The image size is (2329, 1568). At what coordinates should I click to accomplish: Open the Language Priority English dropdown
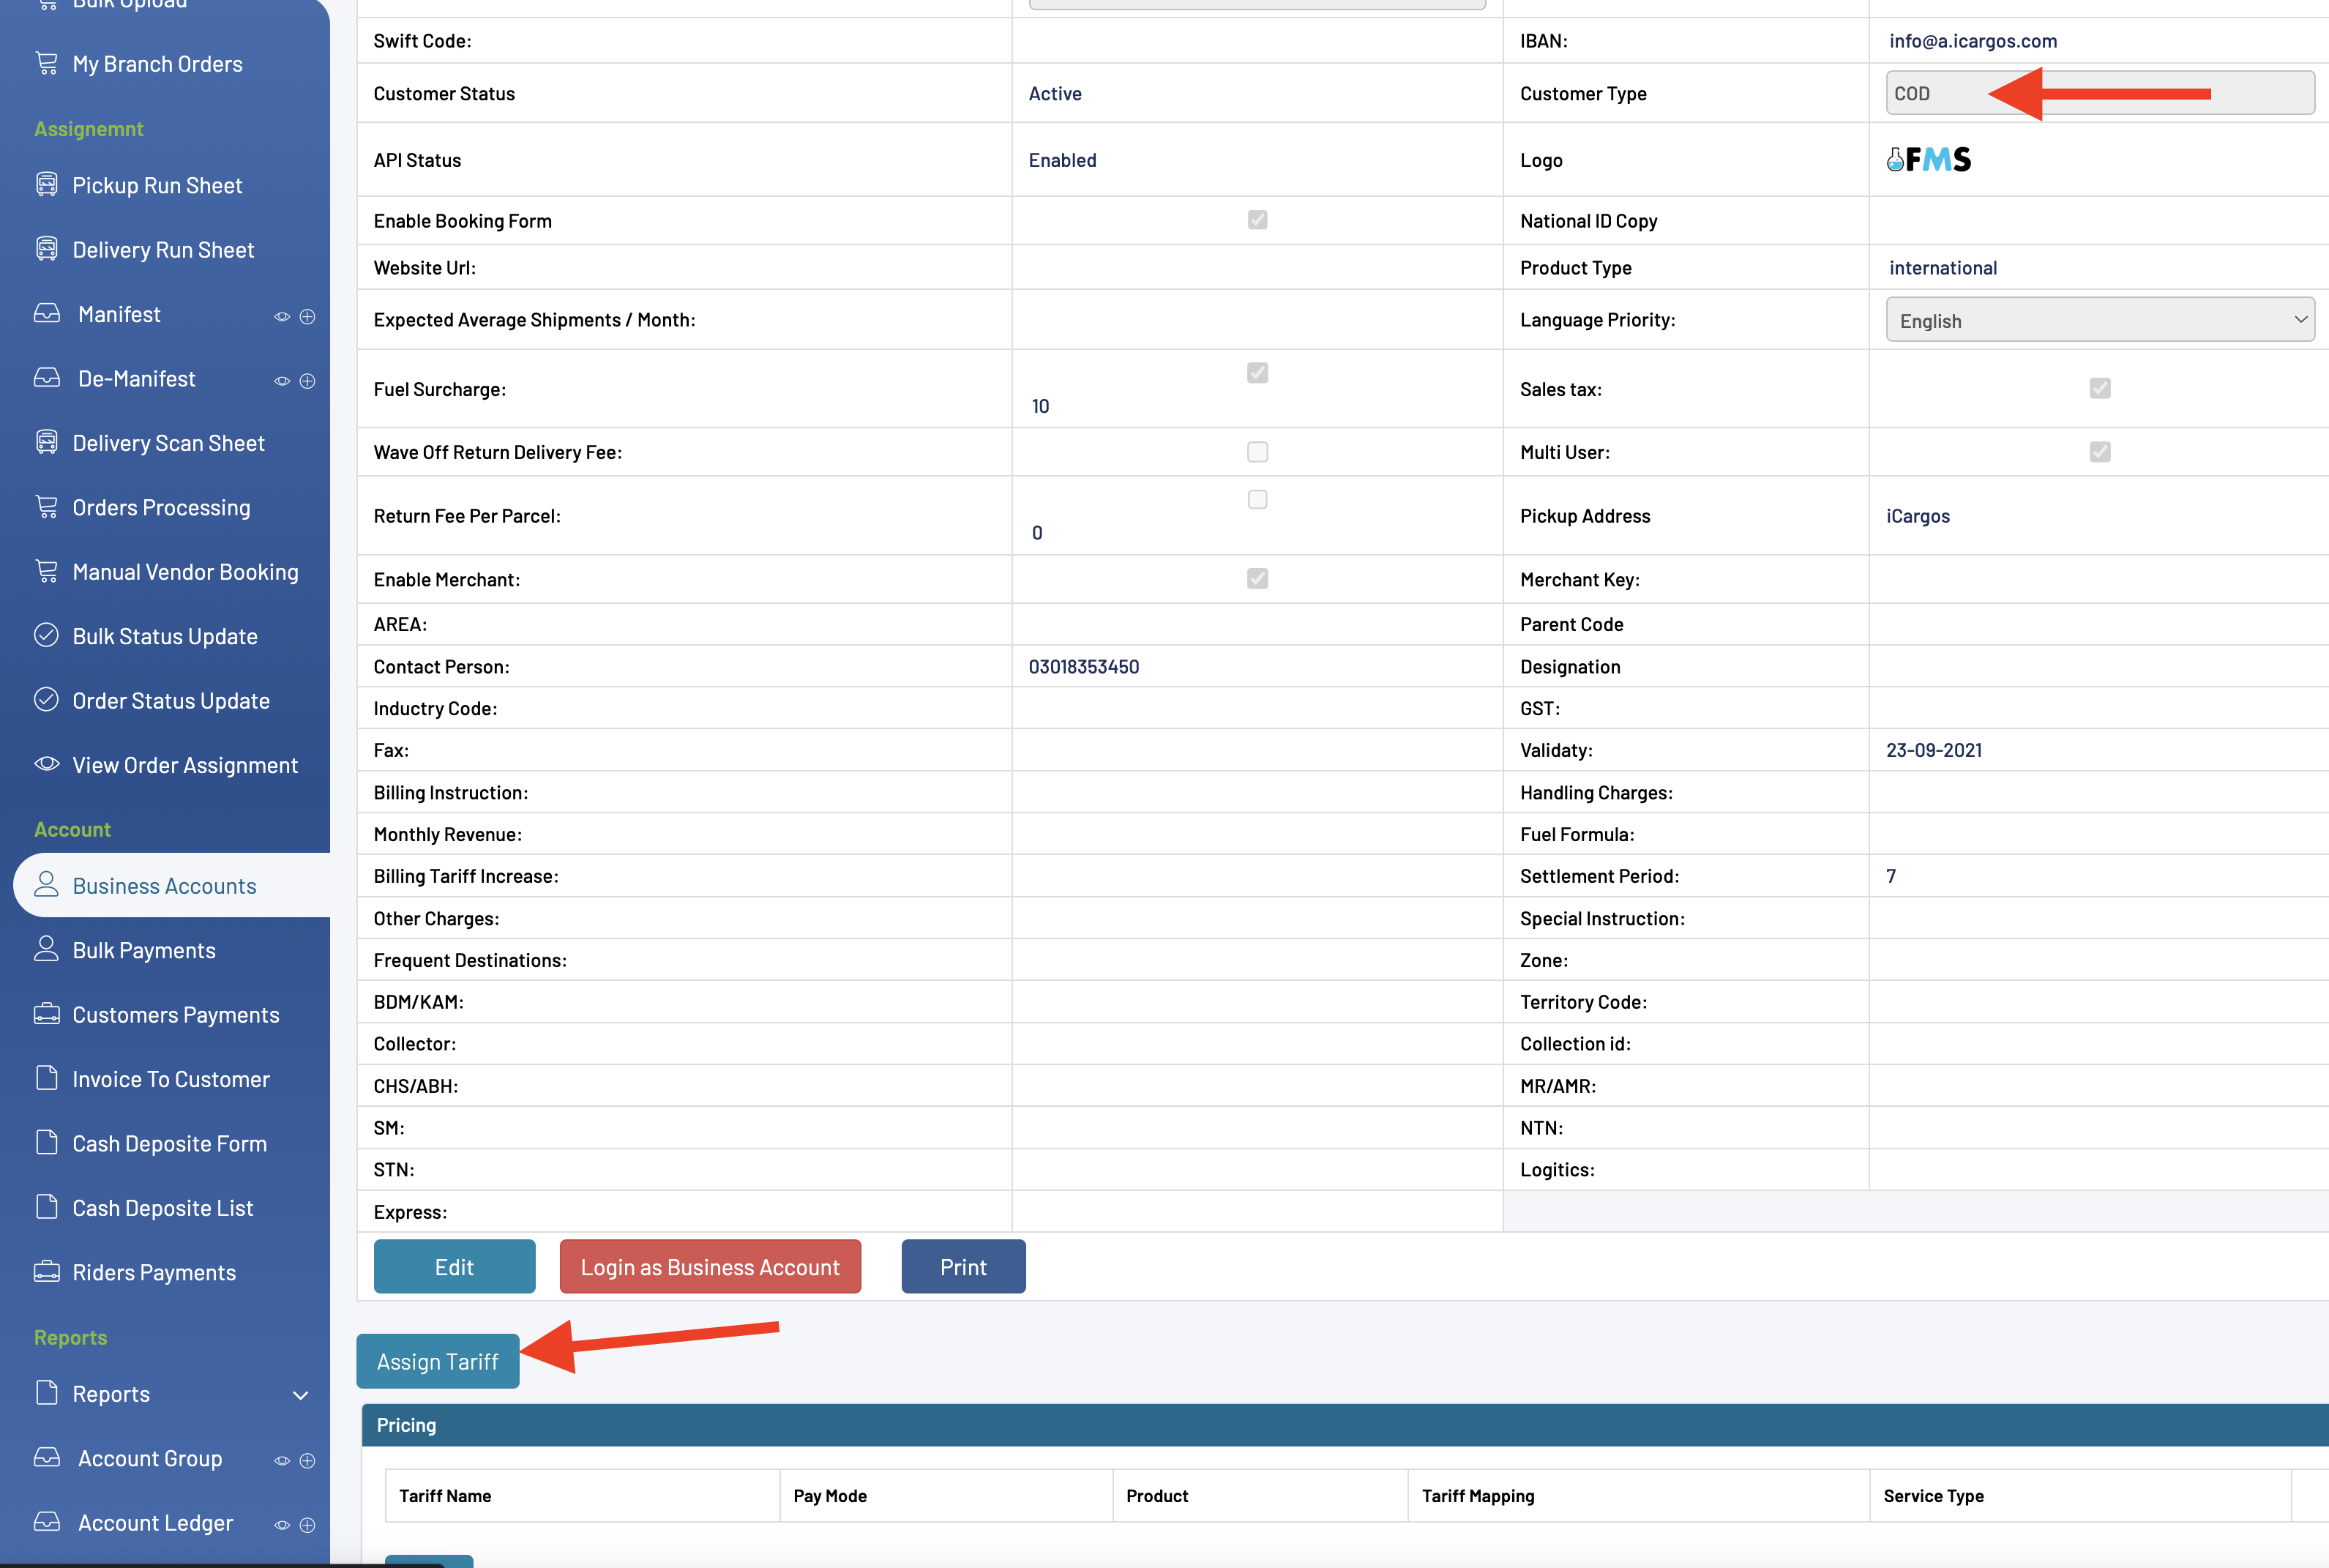[x=2100, y=320]
